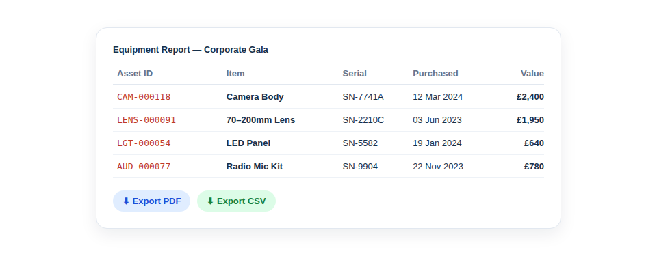Click the Asset ID column header
Image resolution: width=657 pixels, height=256 pixels.
pos(135,74)
